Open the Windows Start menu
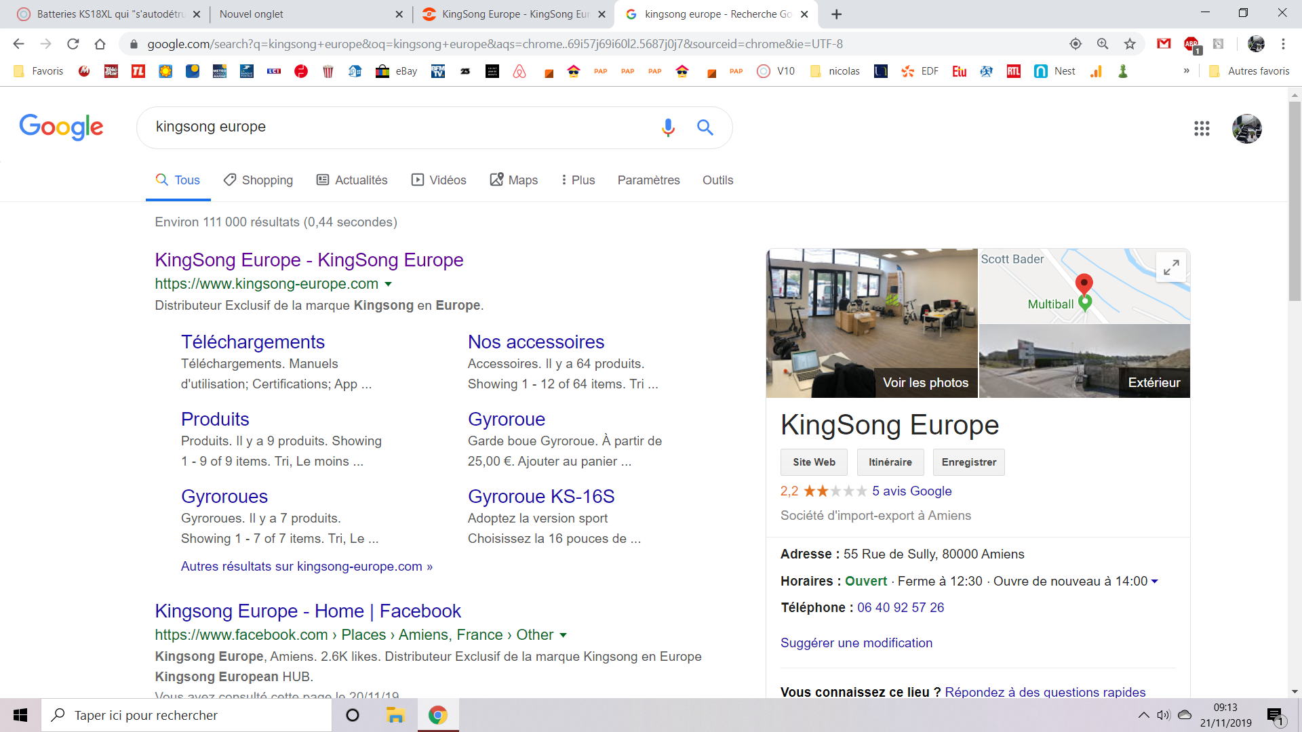The height and width of the screenshot is (732, 1302). coord(20,715)
